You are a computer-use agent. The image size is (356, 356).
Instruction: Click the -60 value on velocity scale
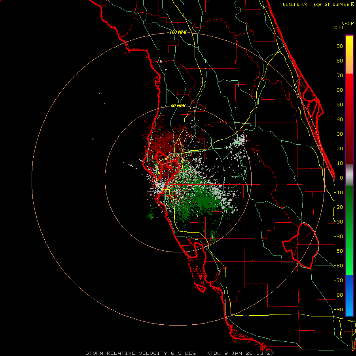(x=338, y=266)
